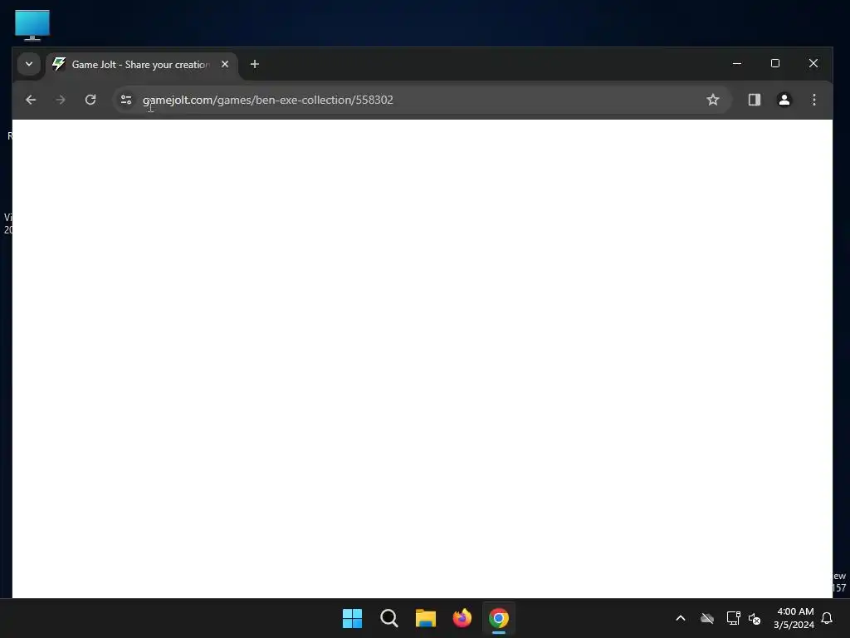The height and width of the screenshot is (638, 850).
Task: Show hidden system tray icons
Action: point(681,618)
